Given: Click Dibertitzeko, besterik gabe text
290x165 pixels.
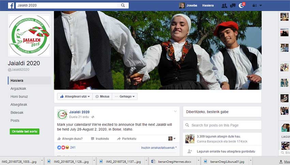Looking at the screenshot, I should point(207,112).
